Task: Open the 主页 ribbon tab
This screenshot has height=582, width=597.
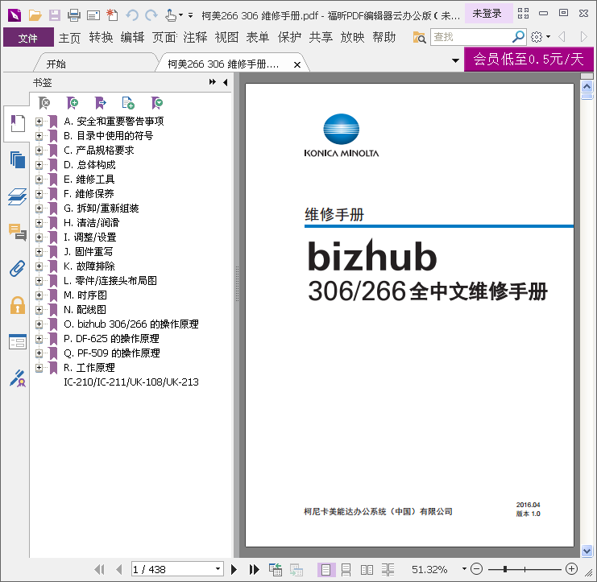Action: (x=69, y=38)
